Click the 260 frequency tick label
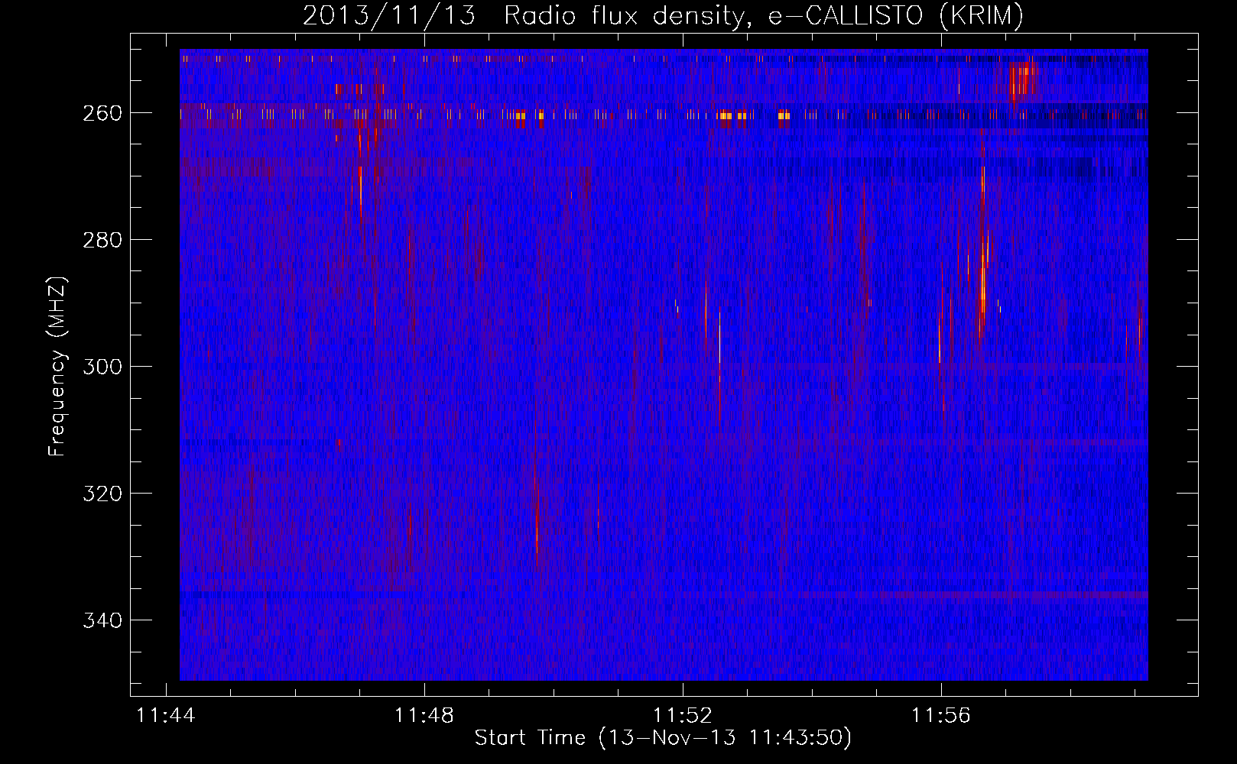 point(102,113)
